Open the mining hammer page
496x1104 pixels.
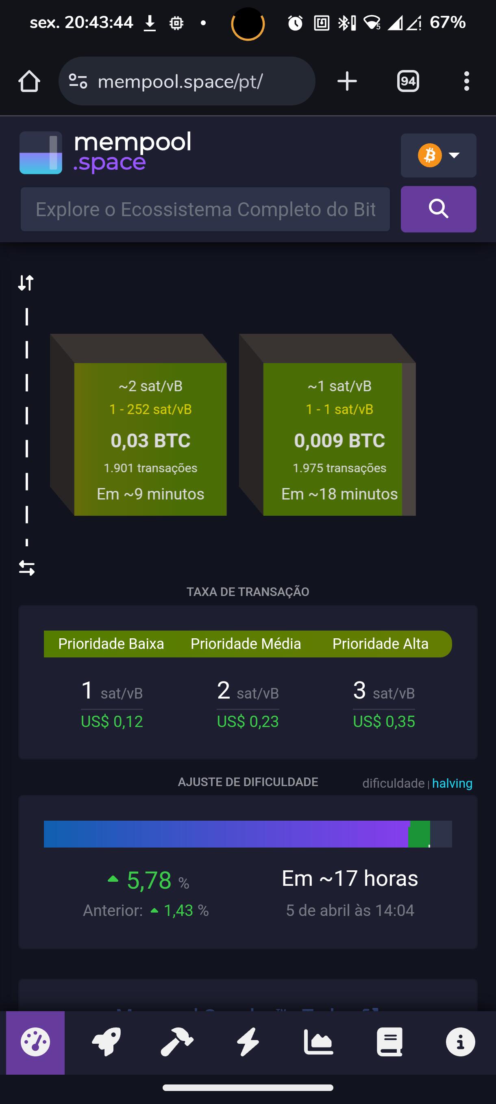click(177, 1042)
